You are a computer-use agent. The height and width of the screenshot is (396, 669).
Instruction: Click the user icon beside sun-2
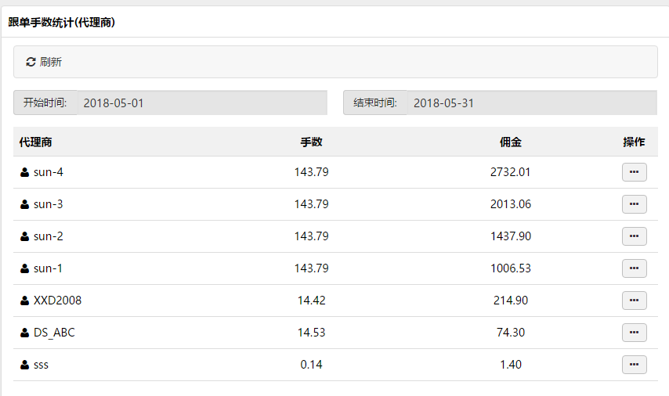pyautogui.click(x=25, y=236)
